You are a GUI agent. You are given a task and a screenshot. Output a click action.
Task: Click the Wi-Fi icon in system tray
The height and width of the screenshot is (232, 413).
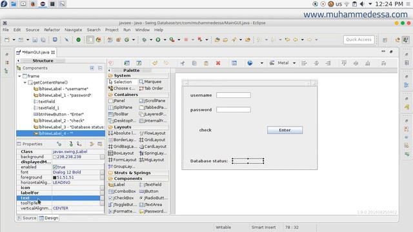pyautogui.click(x=347, y=4)
